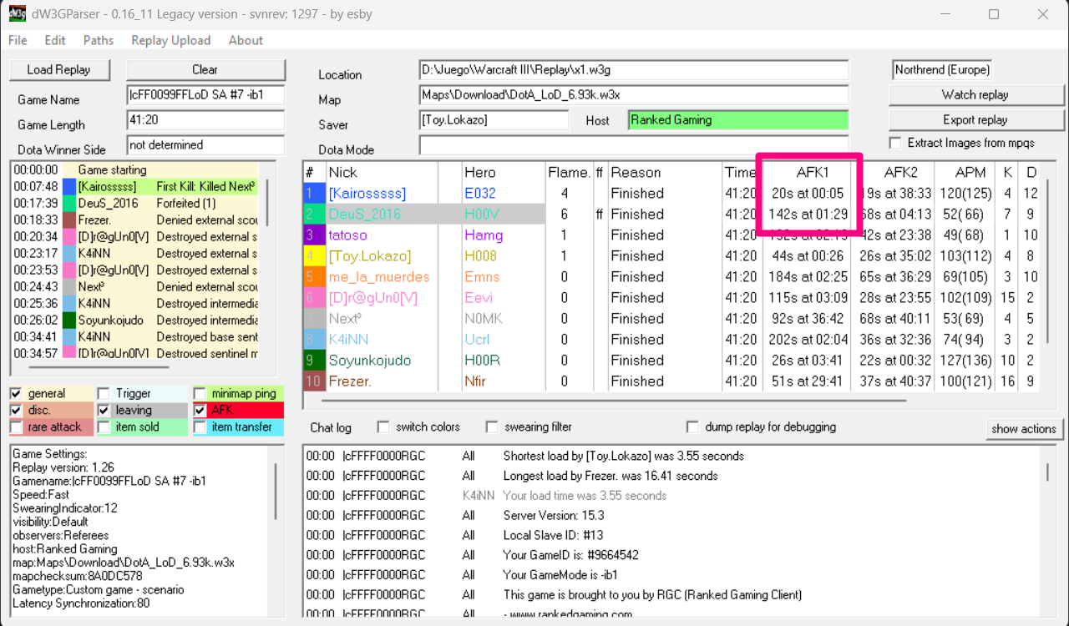Enable the rare attack checkbox
The height and width of the screenshot is (626, 1069).
point(16,427)
